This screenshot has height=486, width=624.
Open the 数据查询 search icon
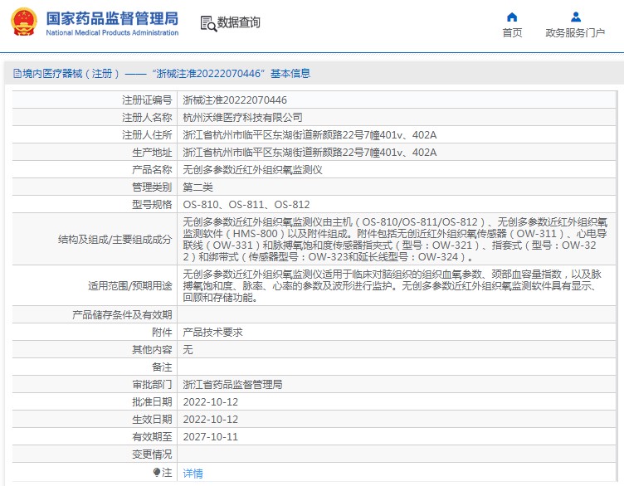pyautogui.click(x=208, y=23)
